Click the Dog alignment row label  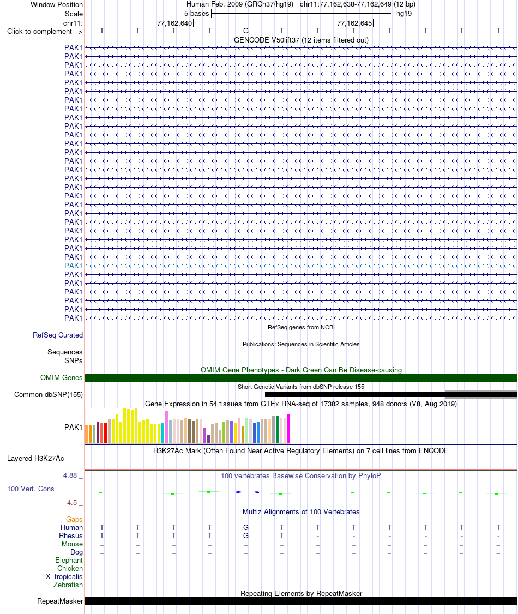[x=77, y=552]
